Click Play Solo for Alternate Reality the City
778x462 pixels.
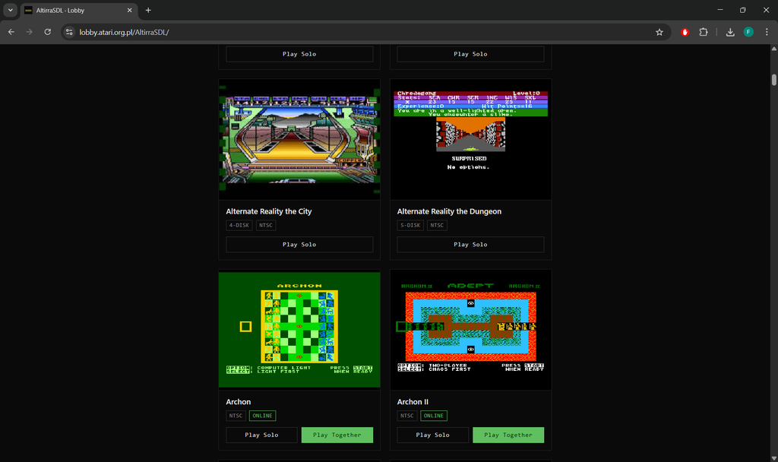coord(299,244)
